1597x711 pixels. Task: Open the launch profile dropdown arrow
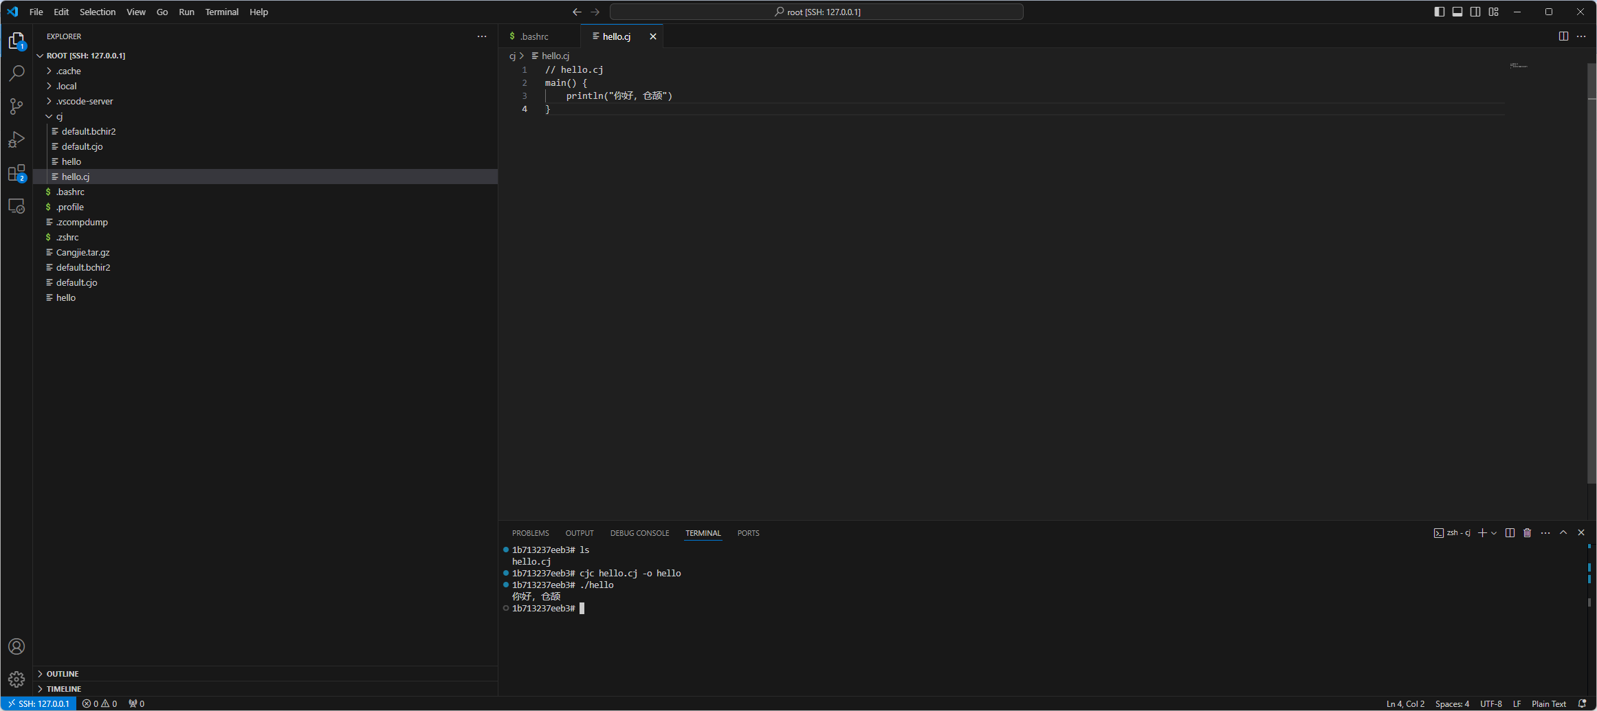1494,533
